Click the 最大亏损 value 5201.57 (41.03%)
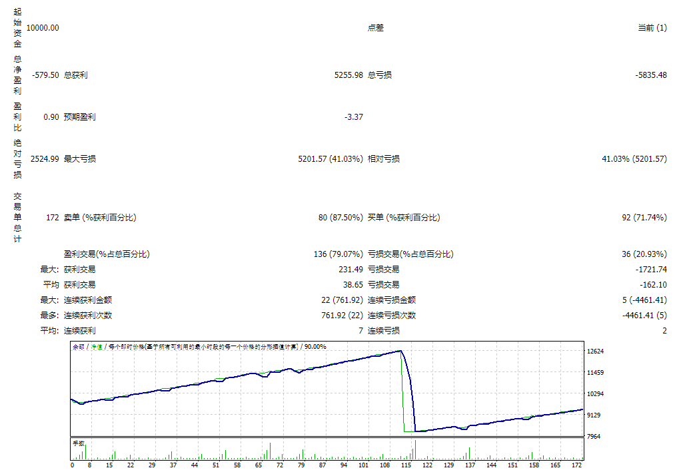This screenshot has width=679, height=474. 331,158
